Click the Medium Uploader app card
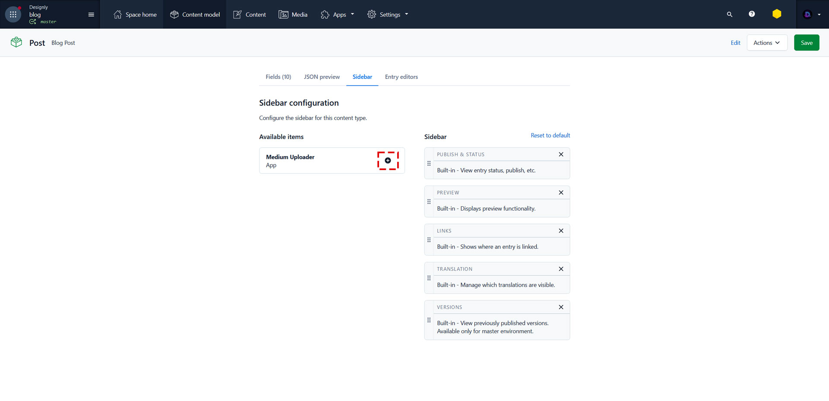Image resolution: width=829 pixels, height=401 pixels. tap(332, 161)
